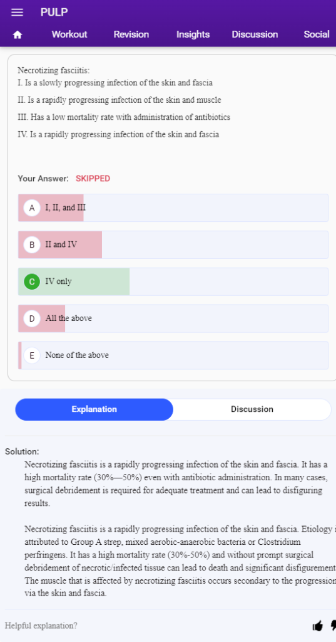Select the green C option circle
Viewport: 336px width, 642px height.
32,282
